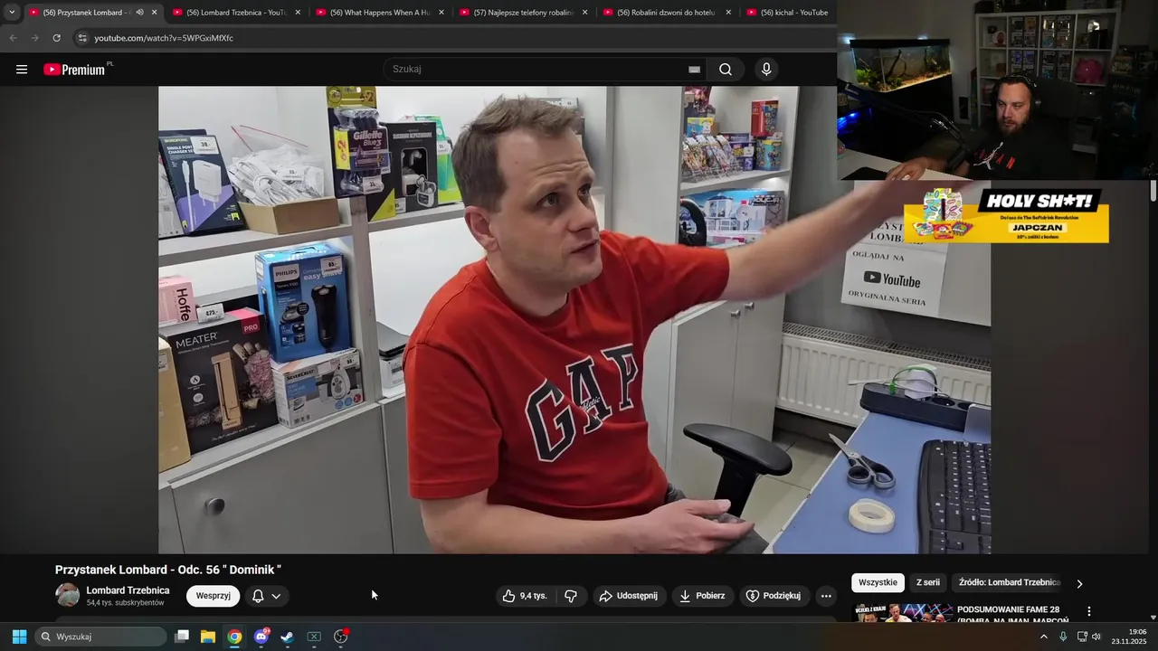Click the search magnifier button
The height and width of the screenshot is (651, 1158).
click(x=726, y=70)
